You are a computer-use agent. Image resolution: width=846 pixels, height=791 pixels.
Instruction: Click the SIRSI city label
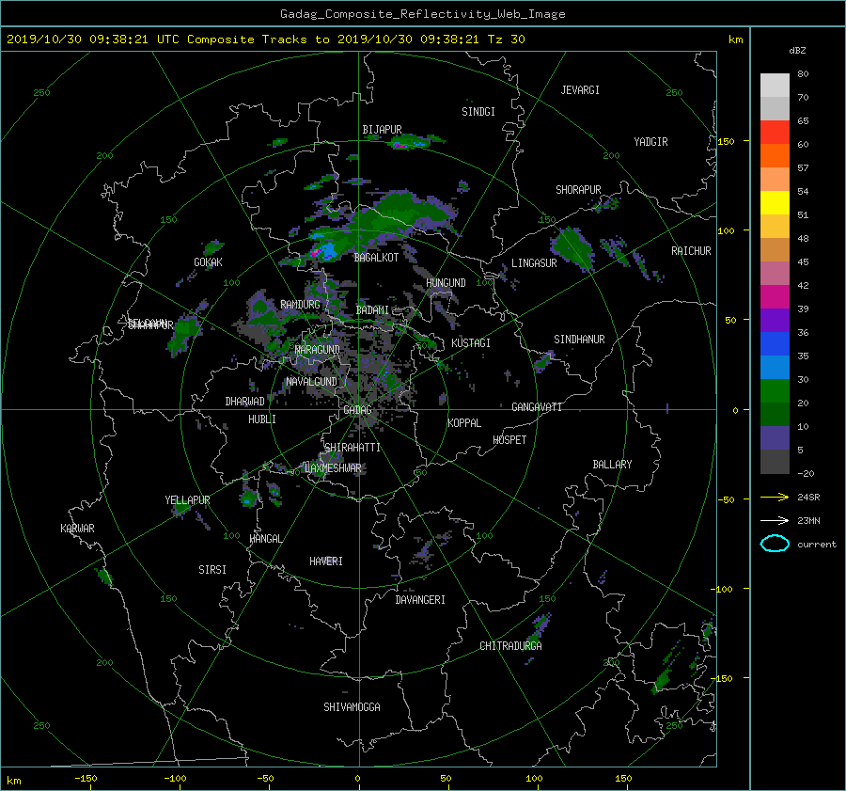(212, 570)
